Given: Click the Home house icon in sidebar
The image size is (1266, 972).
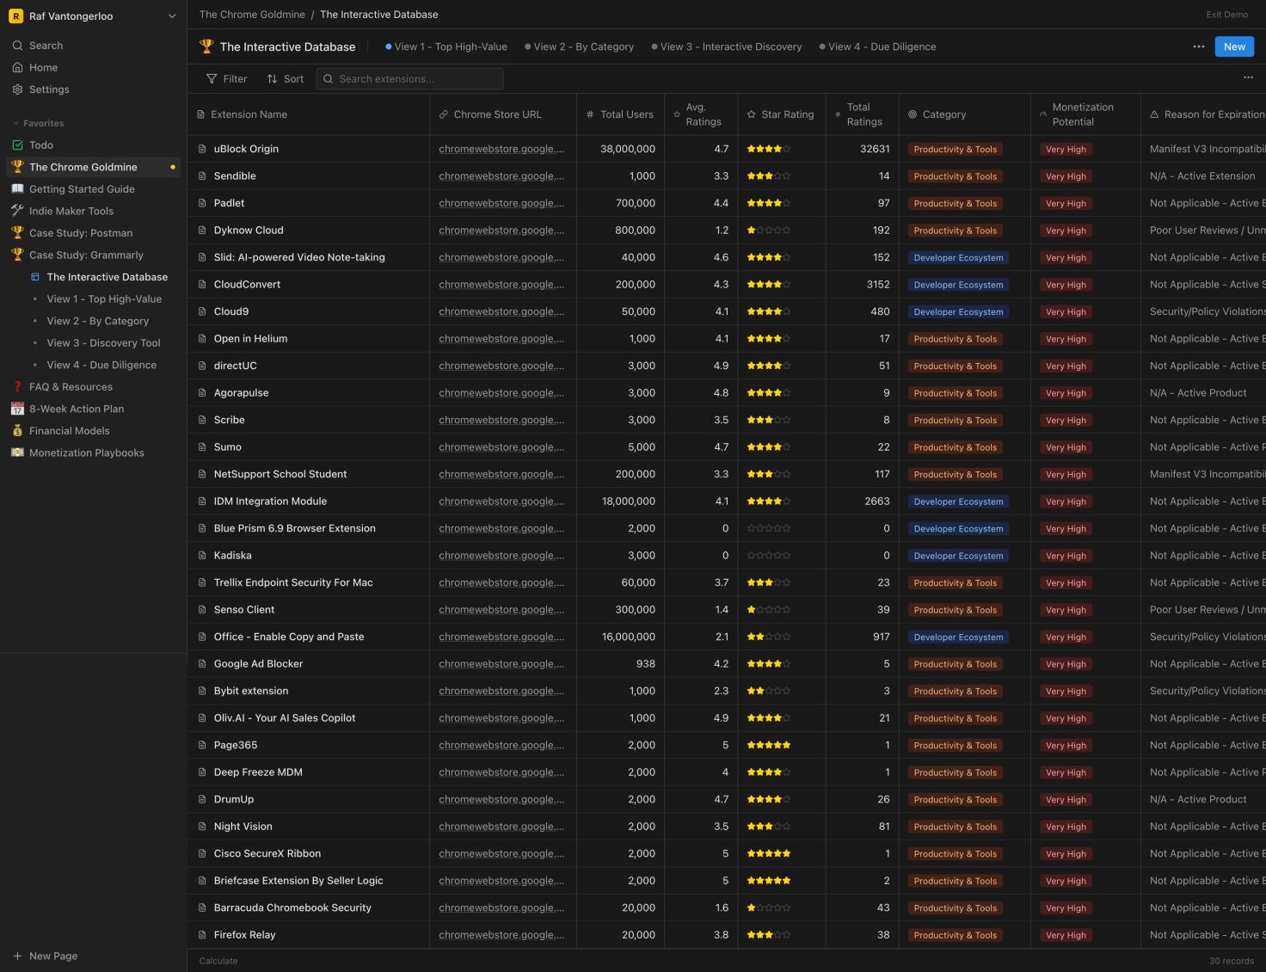Looking at the screenshot, I should pyautogui.click(x=17, y=67).
